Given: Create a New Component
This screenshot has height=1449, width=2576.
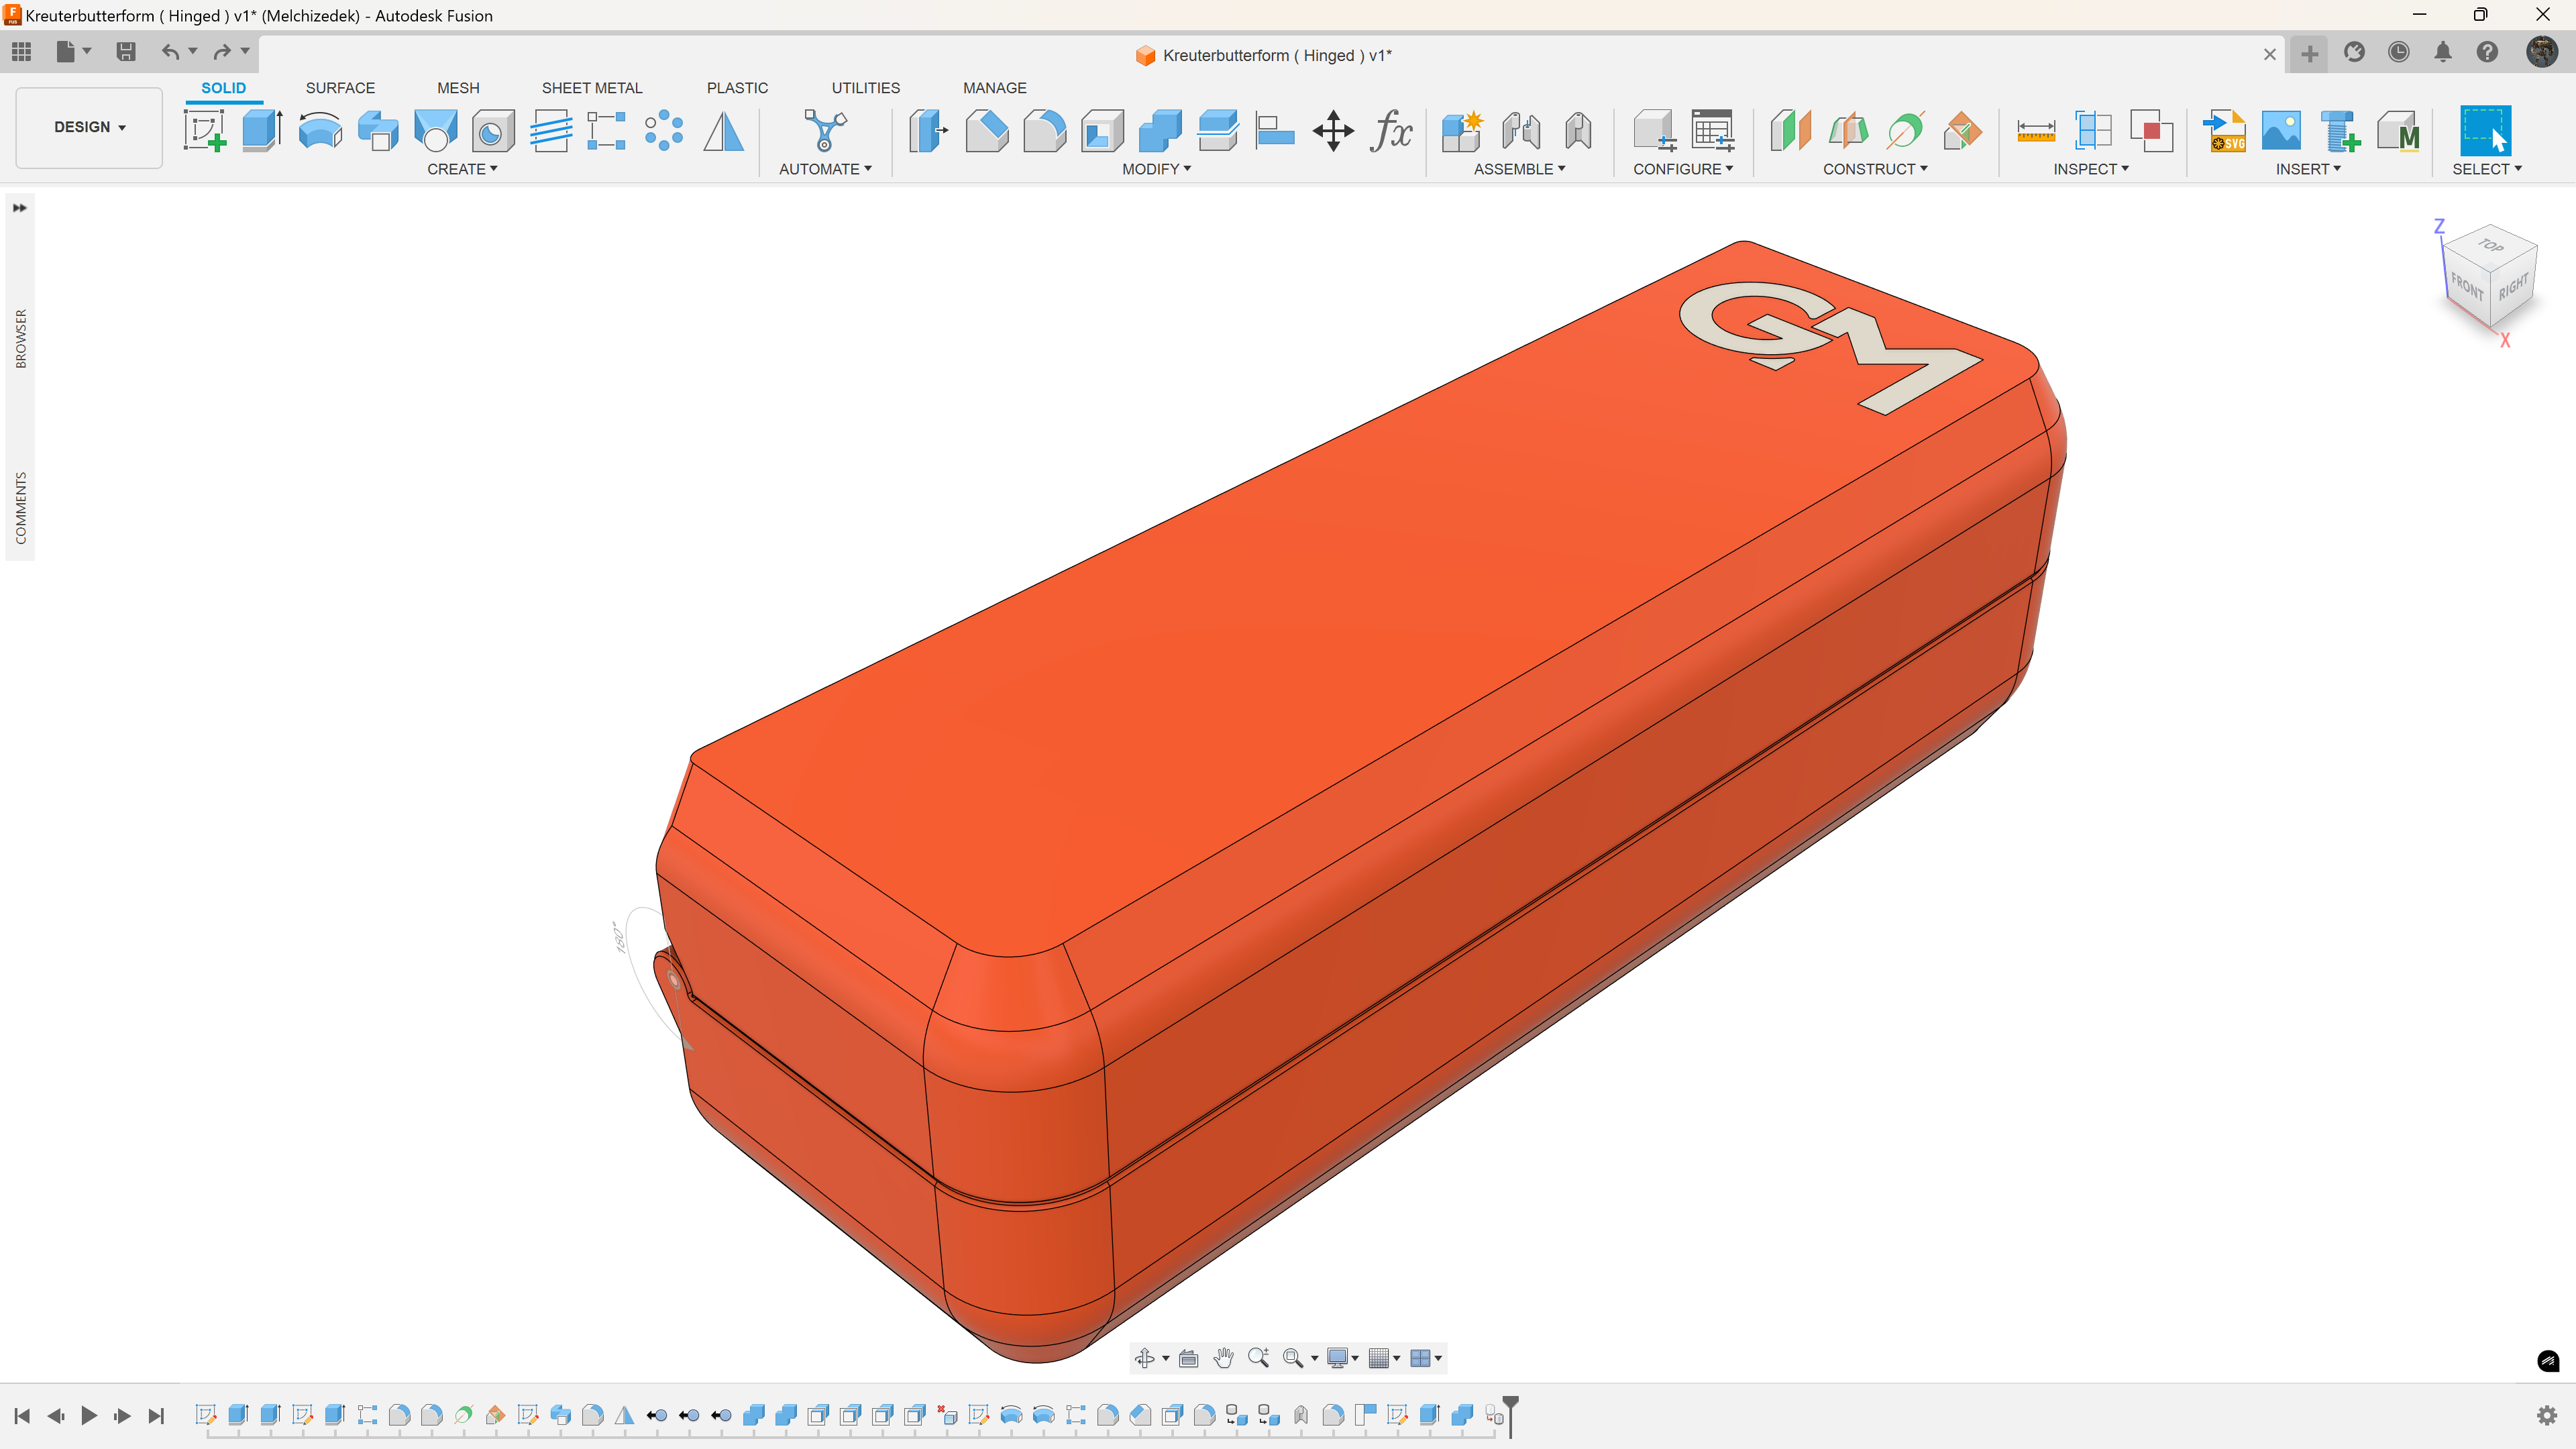Looking at the screenshot, I should (x=1462, y=131).
